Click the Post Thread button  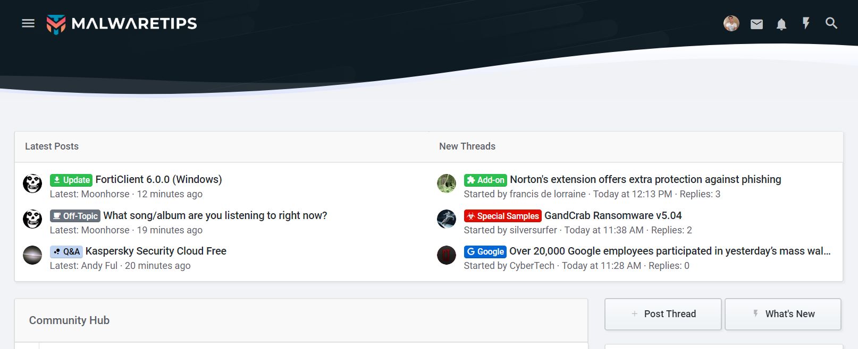[663, 314]
